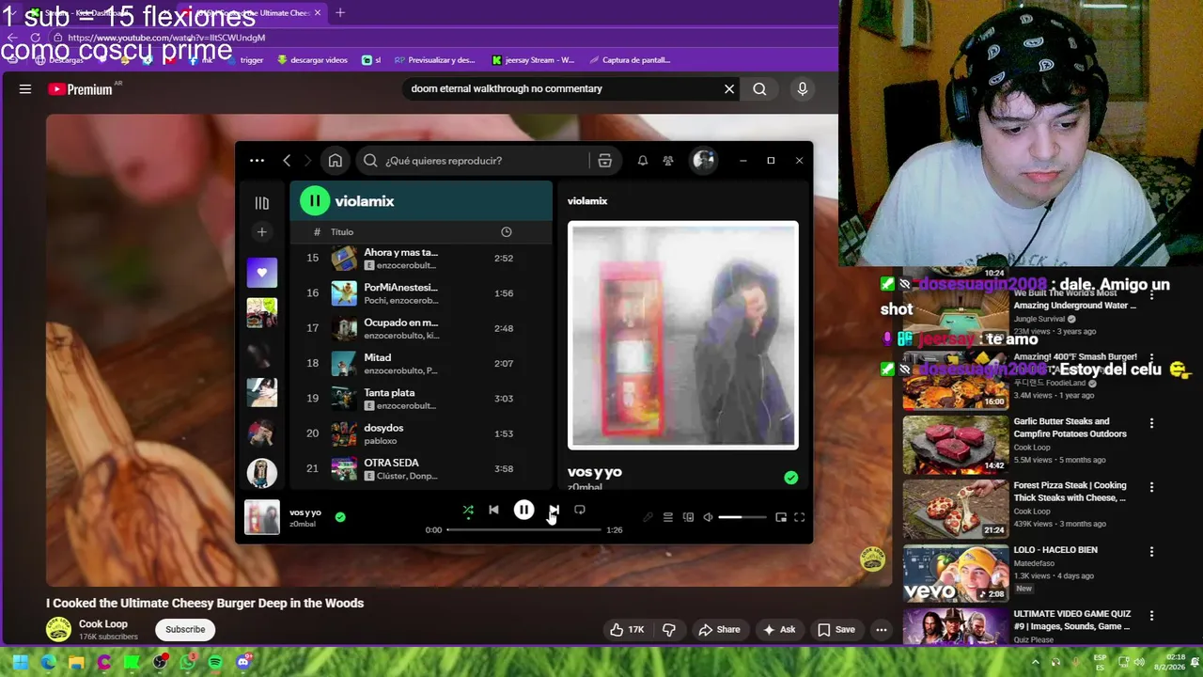Select track 16 PorMiAnestesi...
Viewport: 1203px width, 677px height.
[x=421, y=293]
